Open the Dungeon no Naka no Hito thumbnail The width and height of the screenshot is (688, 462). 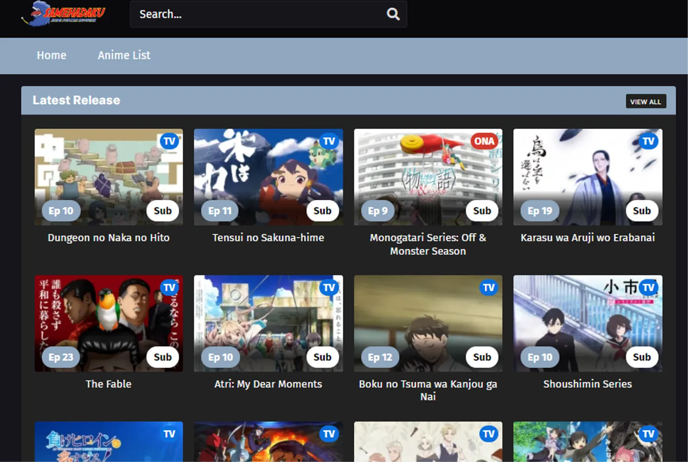[x=109, y=177]
